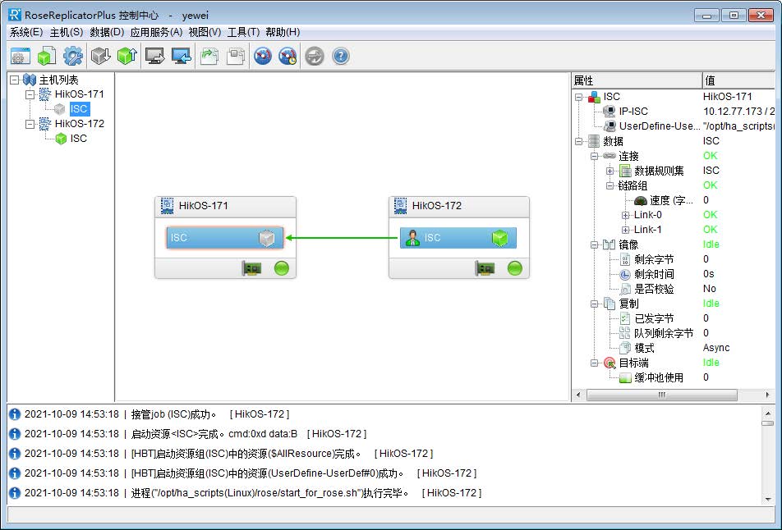The width and height of the screenshot is (782, 530).
Task: Click the horizontal scrollbar in properties panel
Action: (x=662, y=395)
